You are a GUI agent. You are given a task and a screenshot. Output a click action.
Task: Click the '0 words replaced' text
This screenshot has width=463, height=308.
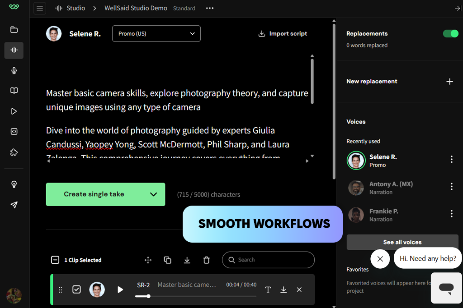[x=367, y=46]
